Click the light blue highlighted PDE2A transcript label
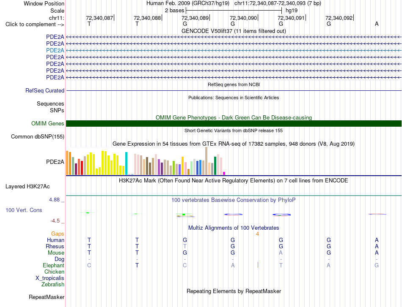Image resolution: width=402 pixels, height=307 pixels. click(x=55, y=50)
